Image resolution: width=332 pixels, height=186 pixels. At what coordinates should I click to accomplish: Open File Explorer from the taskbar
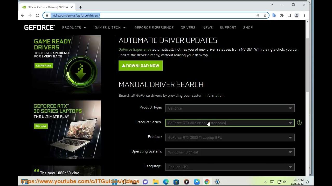156,182
